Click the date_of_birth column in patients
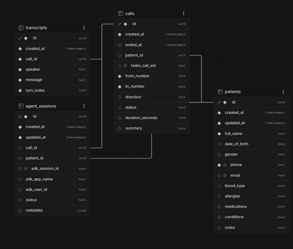 point(251,144)
